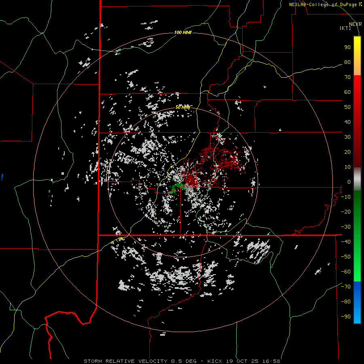Select the 50 value on velocity scale
Viewport: 364px width, 364px height.
347,107
